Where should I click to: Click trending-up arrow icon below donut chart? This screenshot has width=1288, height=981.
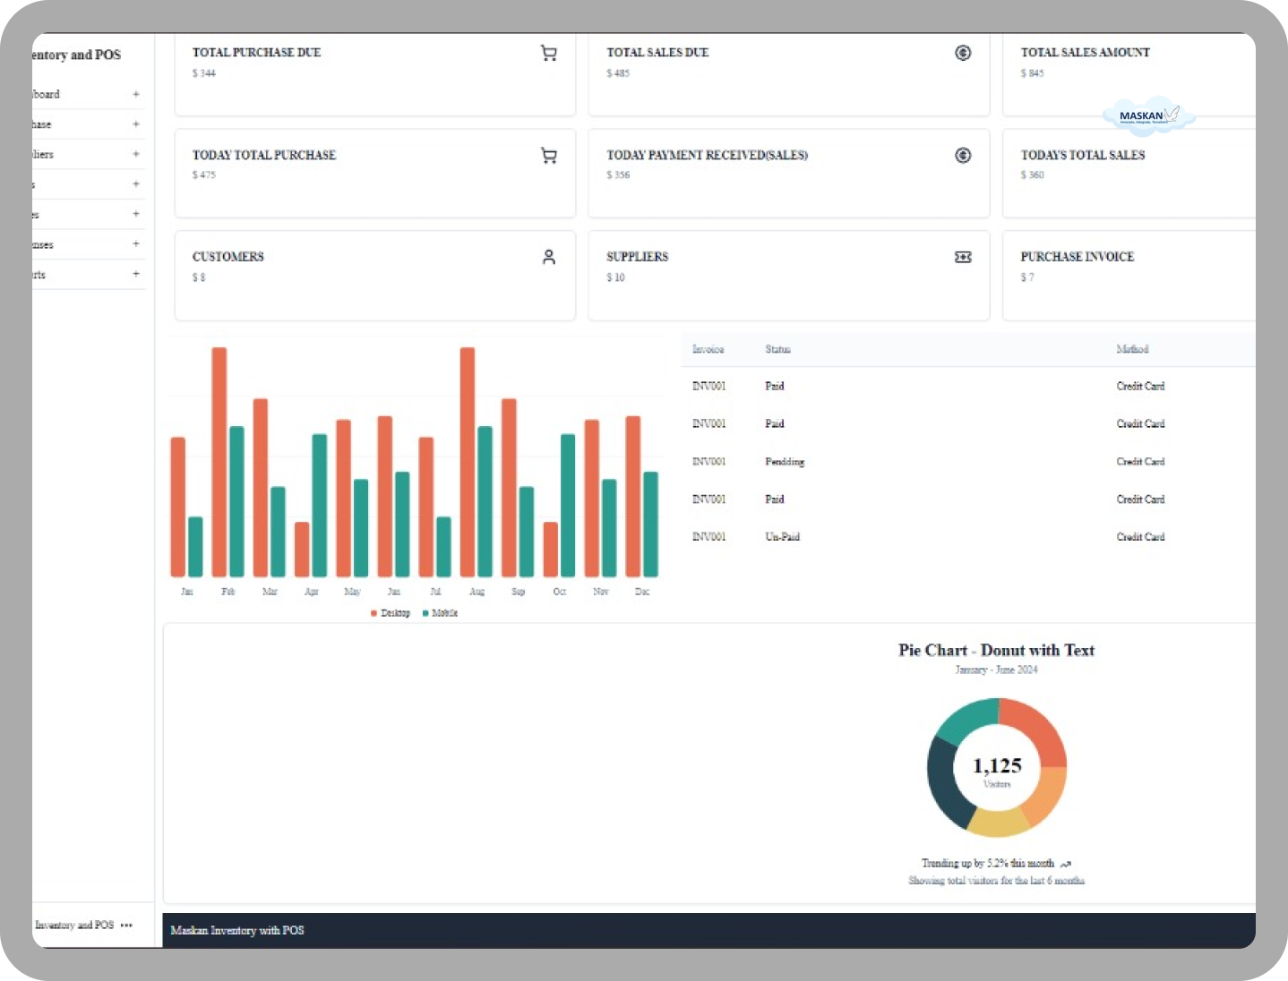(1066, 865)
